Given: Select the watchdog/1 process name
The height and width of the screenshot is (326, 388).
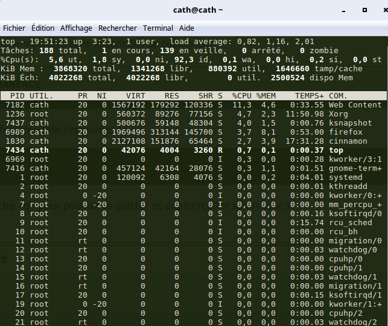Looking at the screenshot, I should click(x=353, y=277).
